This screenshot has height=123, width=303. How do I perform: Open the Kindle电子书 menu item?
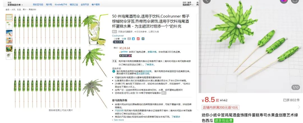(x=61, y=4)
